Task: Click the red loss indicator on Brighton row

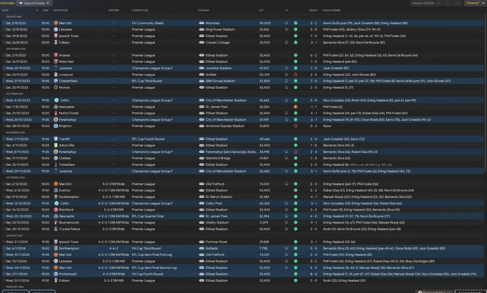Action: (296, 126)
